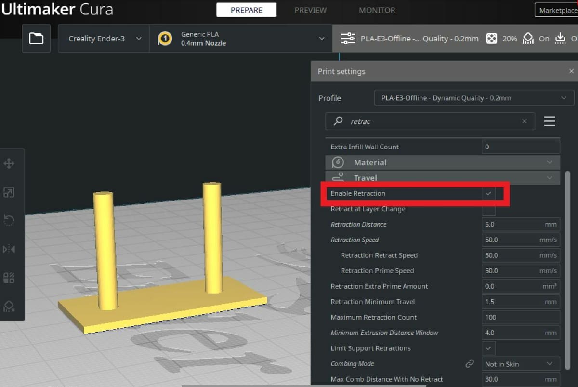This screenshot has width=578, height=387.
Task: Collapse the Travel section
Action: [x=550, y=177]
